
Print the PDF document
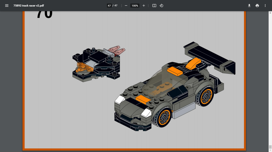pos(257,5)
